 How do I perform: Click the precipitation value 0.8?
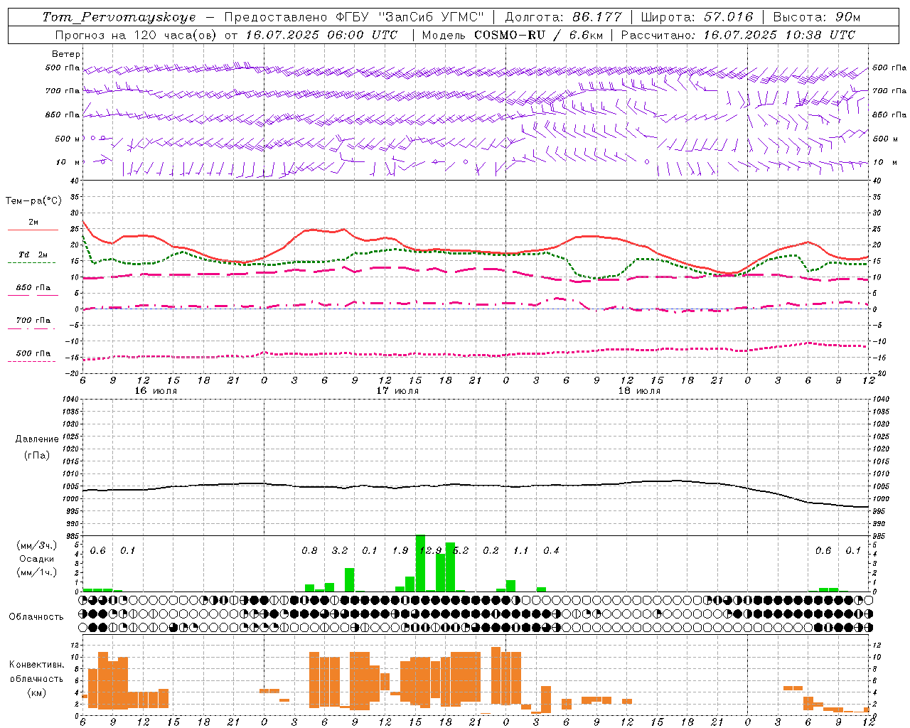click(x=309, y=550)
